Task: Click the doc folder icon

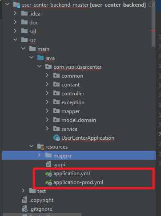Action: [x=24, y=22]
